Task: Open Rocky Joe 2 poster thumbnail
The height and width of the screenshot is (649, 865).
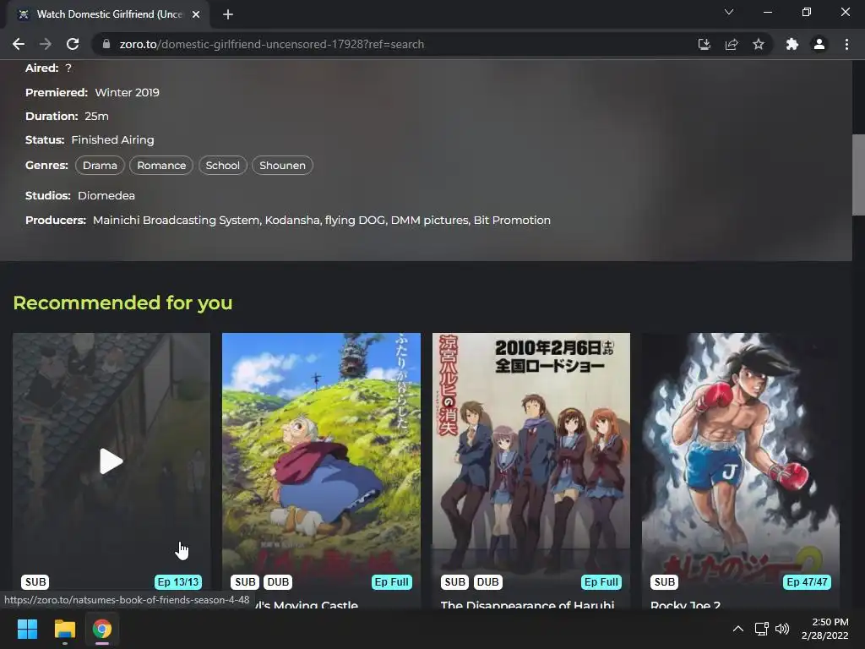Action: [740, 461]
